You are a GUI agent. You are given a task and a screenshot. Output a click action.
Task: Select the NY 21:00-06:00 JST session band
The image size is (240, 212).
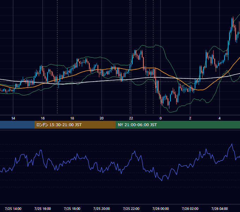coord(178,125)
